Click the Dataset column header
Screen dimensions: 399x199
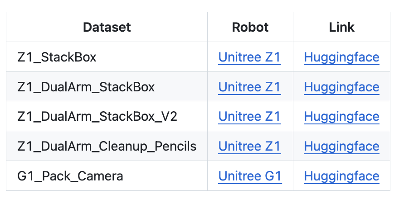(107, 27)
